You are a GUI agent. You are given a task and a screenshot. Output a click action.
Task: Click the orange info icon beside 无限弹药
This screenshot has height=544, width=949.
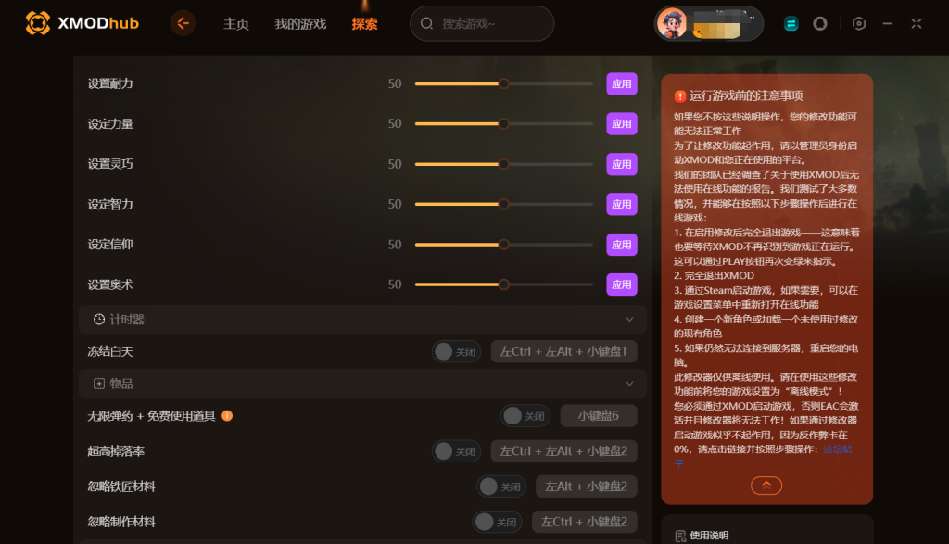coord(227,416)
